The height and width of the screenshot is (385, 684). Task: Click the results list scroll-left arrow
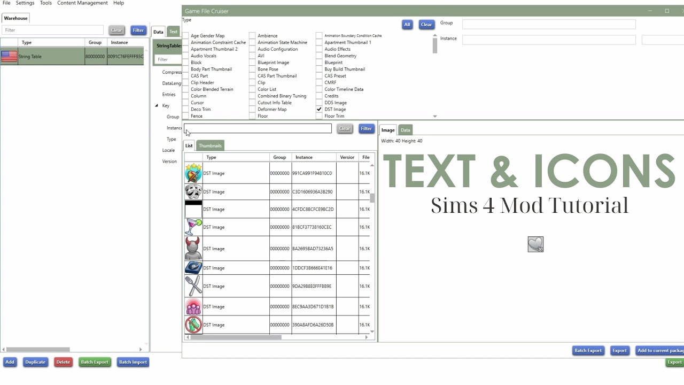(x=187, y=337)
